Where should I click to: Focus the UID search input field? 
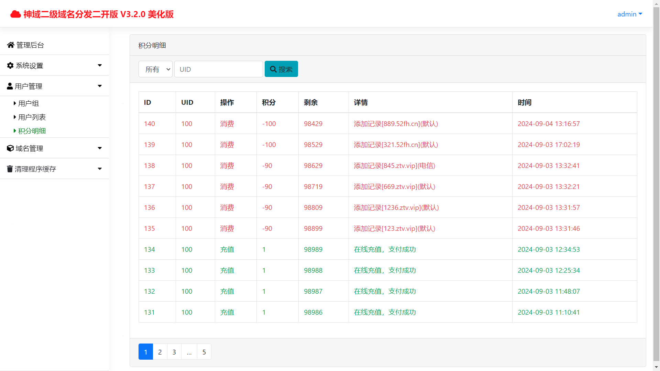click(219, 69)
